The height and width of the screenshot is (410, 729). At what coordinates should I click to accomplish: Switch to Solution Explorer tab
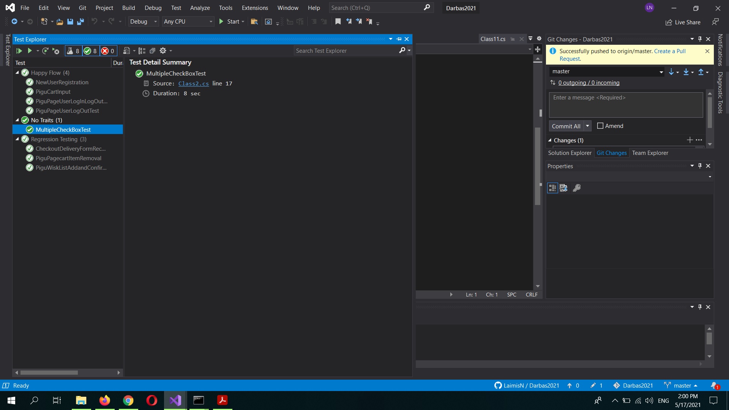coord(570,153)
